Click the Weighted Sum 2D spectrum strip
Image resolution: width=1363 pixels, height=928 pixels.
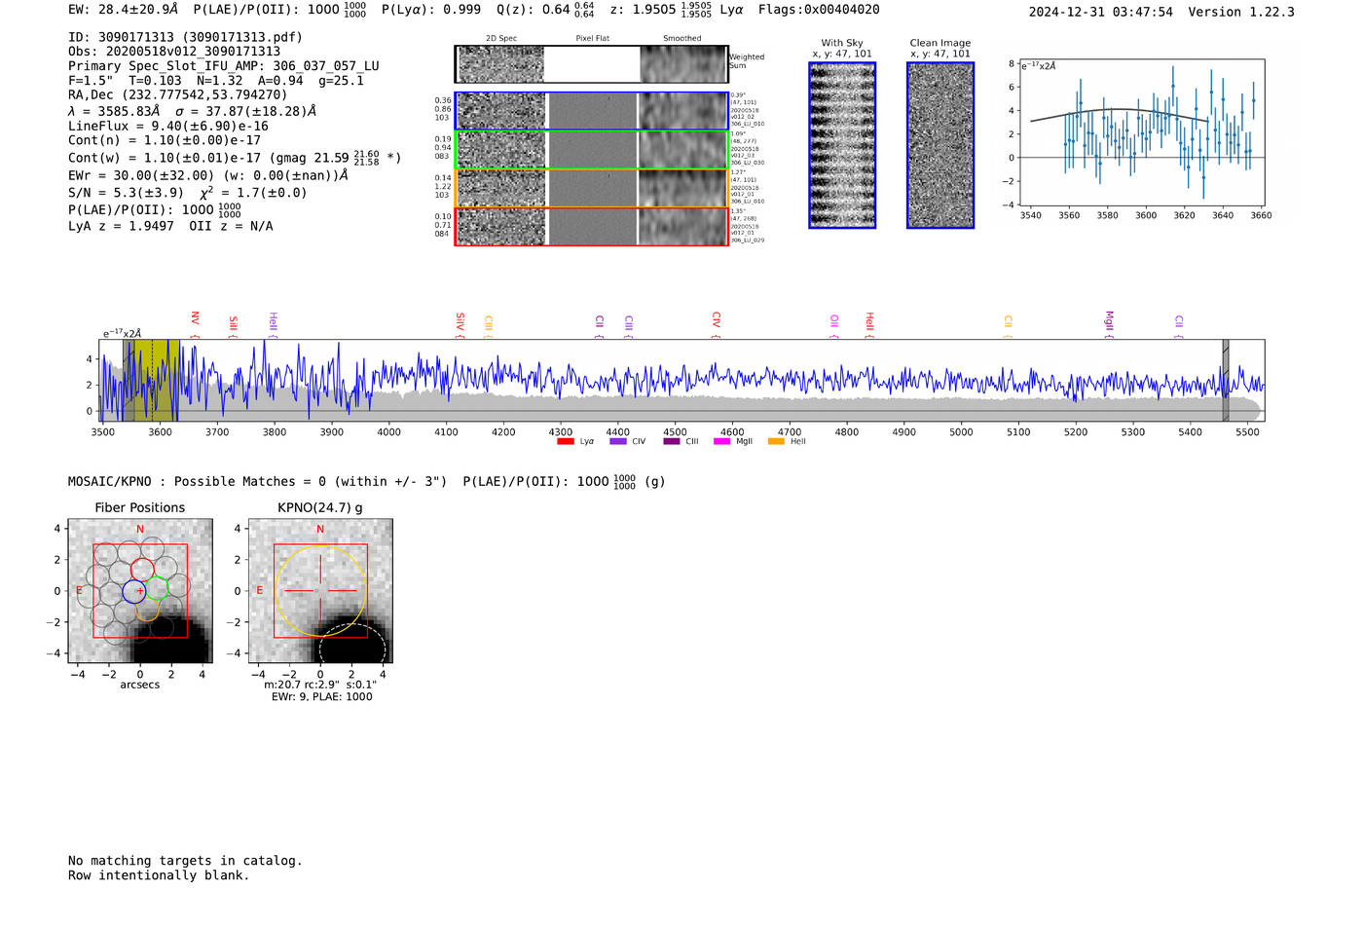[x=591, y=64]
